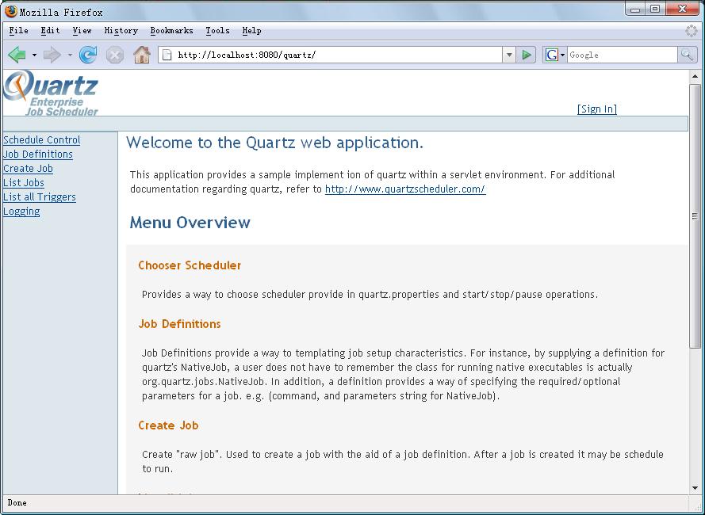Open the Tools menu
The width and height of the screenshot is (705, 515).
coord(217,31)
